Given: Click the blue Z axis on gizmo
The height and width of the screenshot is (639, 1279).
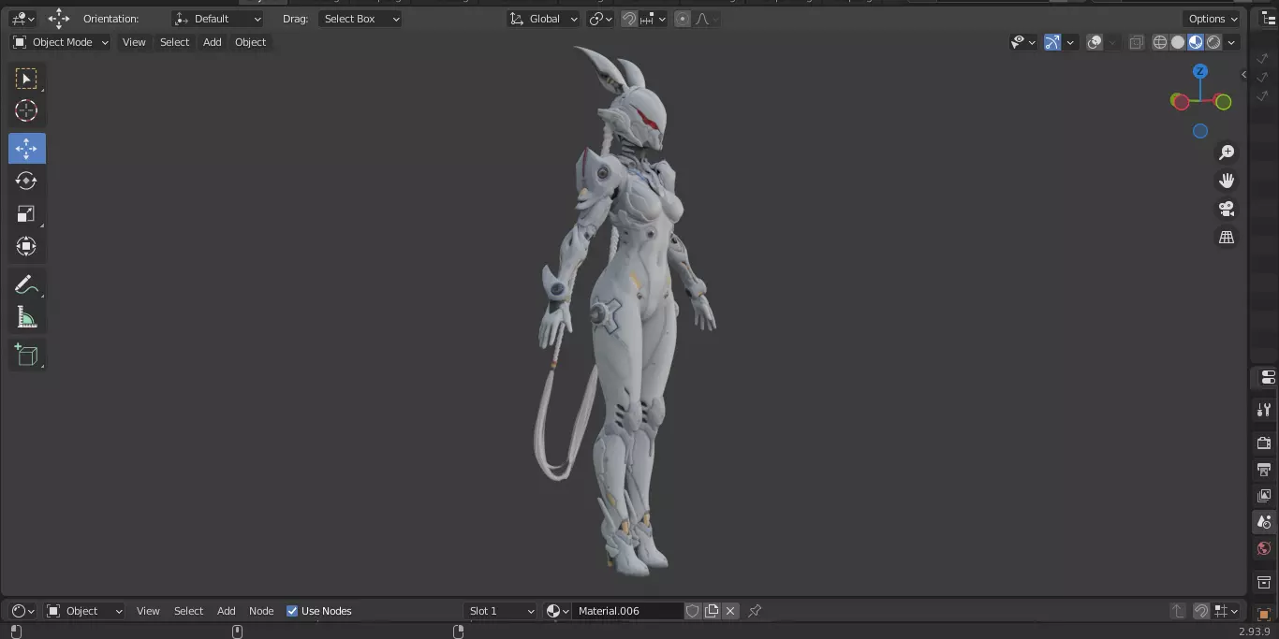Looking at the screenshot, I should coord(1200,71).
